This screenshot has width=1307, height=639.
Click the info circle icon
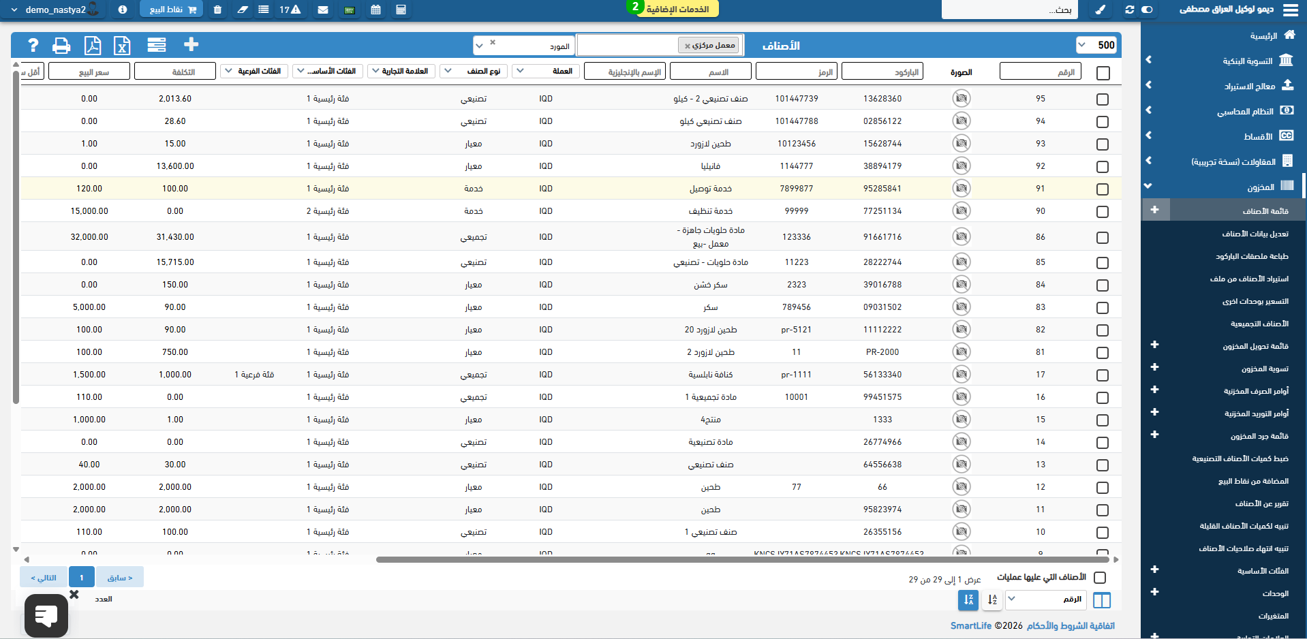coord(123,10)
